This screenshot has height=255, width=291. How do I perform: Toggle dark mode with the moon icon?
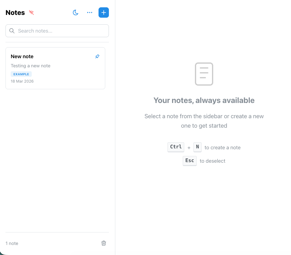coord(76,12)
